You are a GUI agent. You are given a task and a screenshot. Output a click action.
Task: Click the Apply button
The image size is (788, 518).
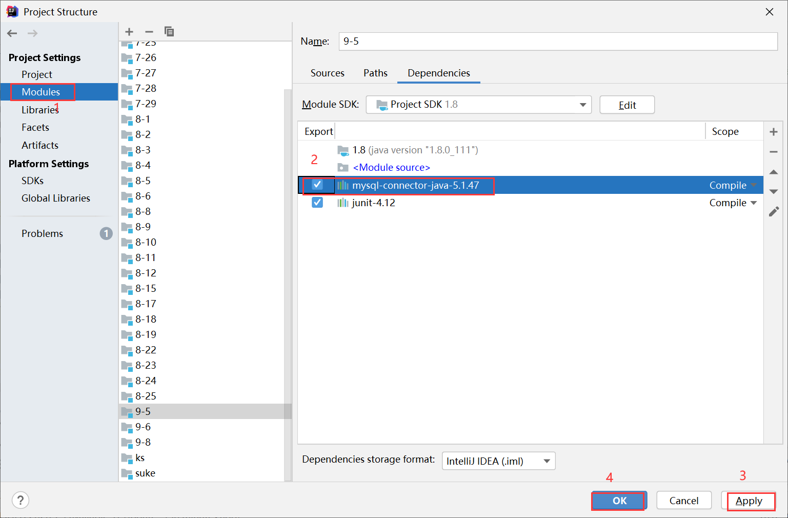[x=749, y=501]
